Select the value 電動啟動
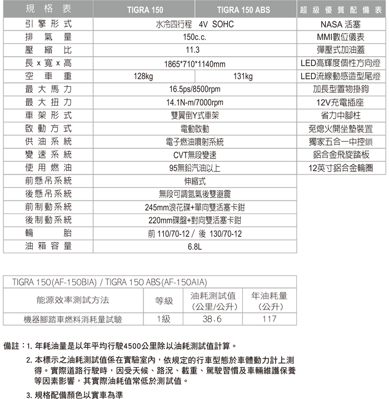The height and width of the screenshot is (399, 389). 194,129
